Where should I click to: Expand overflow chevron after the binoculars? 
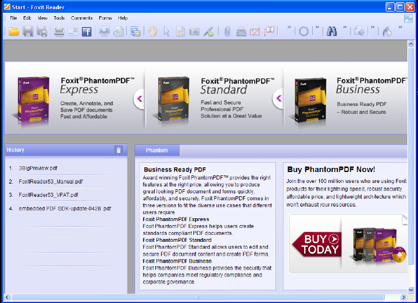pos(345,27)
